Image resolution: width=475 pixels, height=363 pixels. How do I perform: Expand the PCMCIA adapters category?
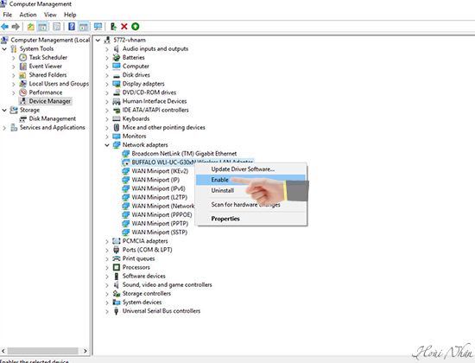tap(107, 241)
